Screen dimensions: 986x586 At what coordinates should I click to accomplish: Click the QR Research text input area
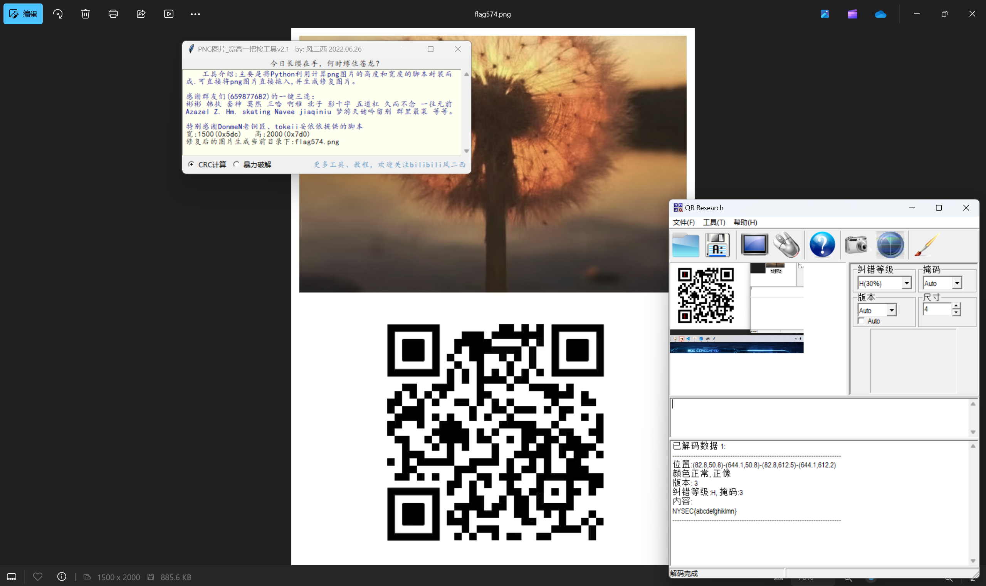[x=820, y=417]
